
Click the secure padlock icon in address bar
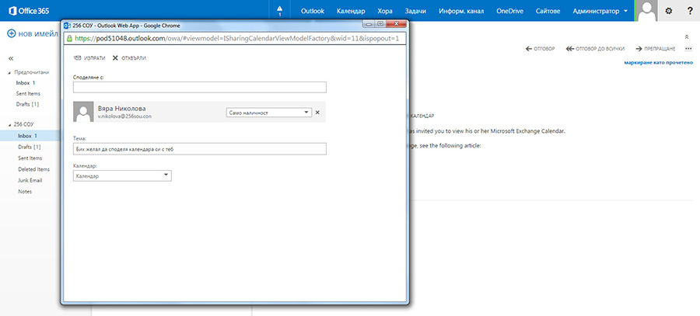pyautogui.click(x=69, y=39)
